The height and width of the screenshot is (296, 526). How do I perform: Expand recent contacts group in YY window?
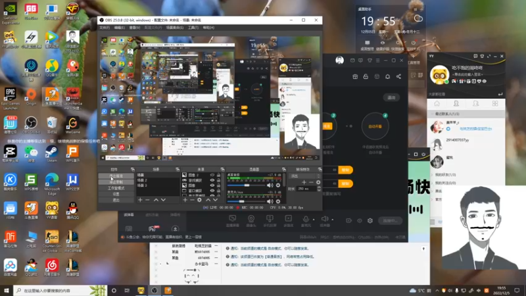pyautogui.click(x=466, y=114)
